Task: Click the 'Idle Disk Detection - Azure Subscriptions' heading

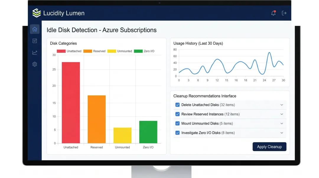Action: (102, 30)
